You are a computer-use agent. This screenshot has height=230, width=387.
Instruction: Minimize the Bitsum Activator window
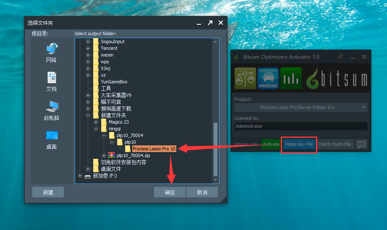tap(353, 58)
